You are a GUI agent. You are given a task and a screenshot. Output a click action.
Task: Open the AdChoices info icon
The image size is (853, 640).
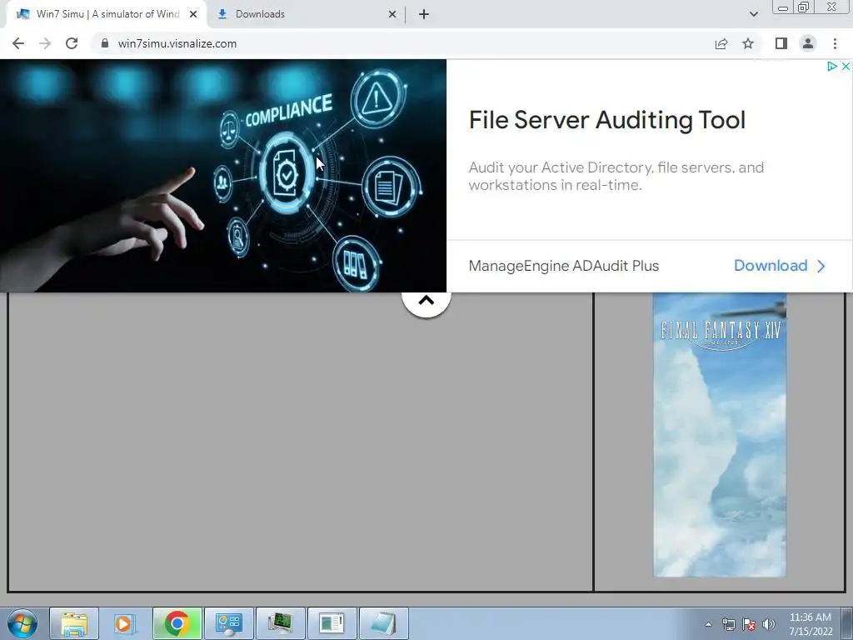[x=832, y=67]
